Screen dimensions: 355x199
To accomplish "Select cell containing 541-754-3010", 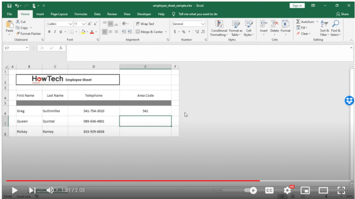I will click(94, 111).
